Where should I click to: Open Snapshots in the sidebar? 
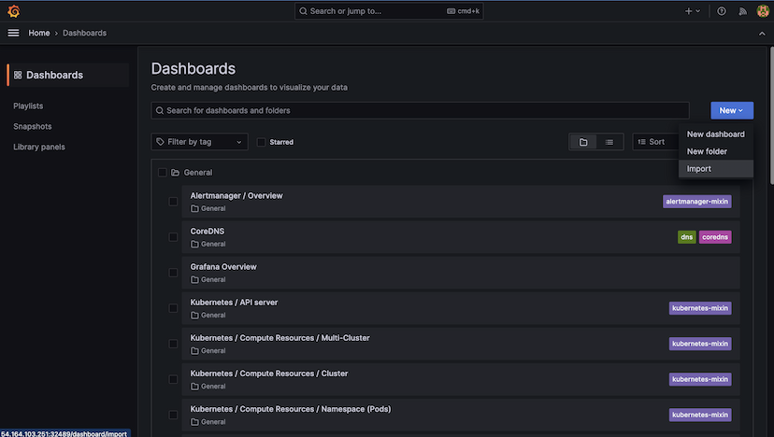(x=33, y=127)
